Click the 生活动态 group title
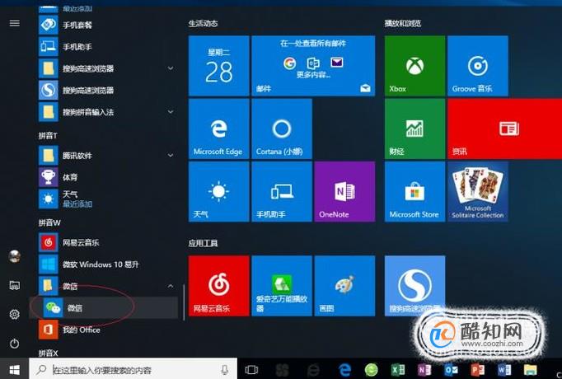 203,24
